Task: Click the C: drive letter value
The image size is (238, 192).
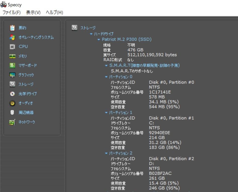Action: click(x=151, y=123)
